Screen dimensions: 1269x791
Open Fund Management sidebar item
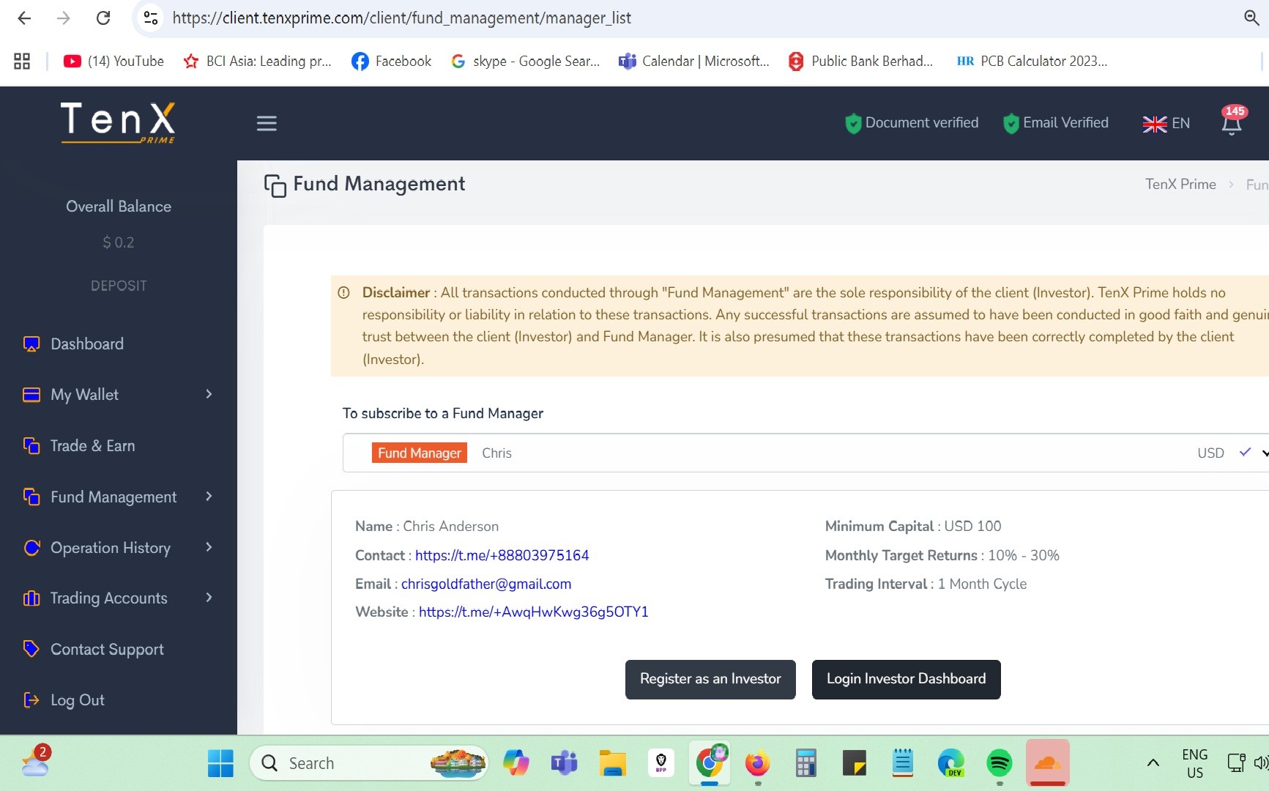point(113,497)
